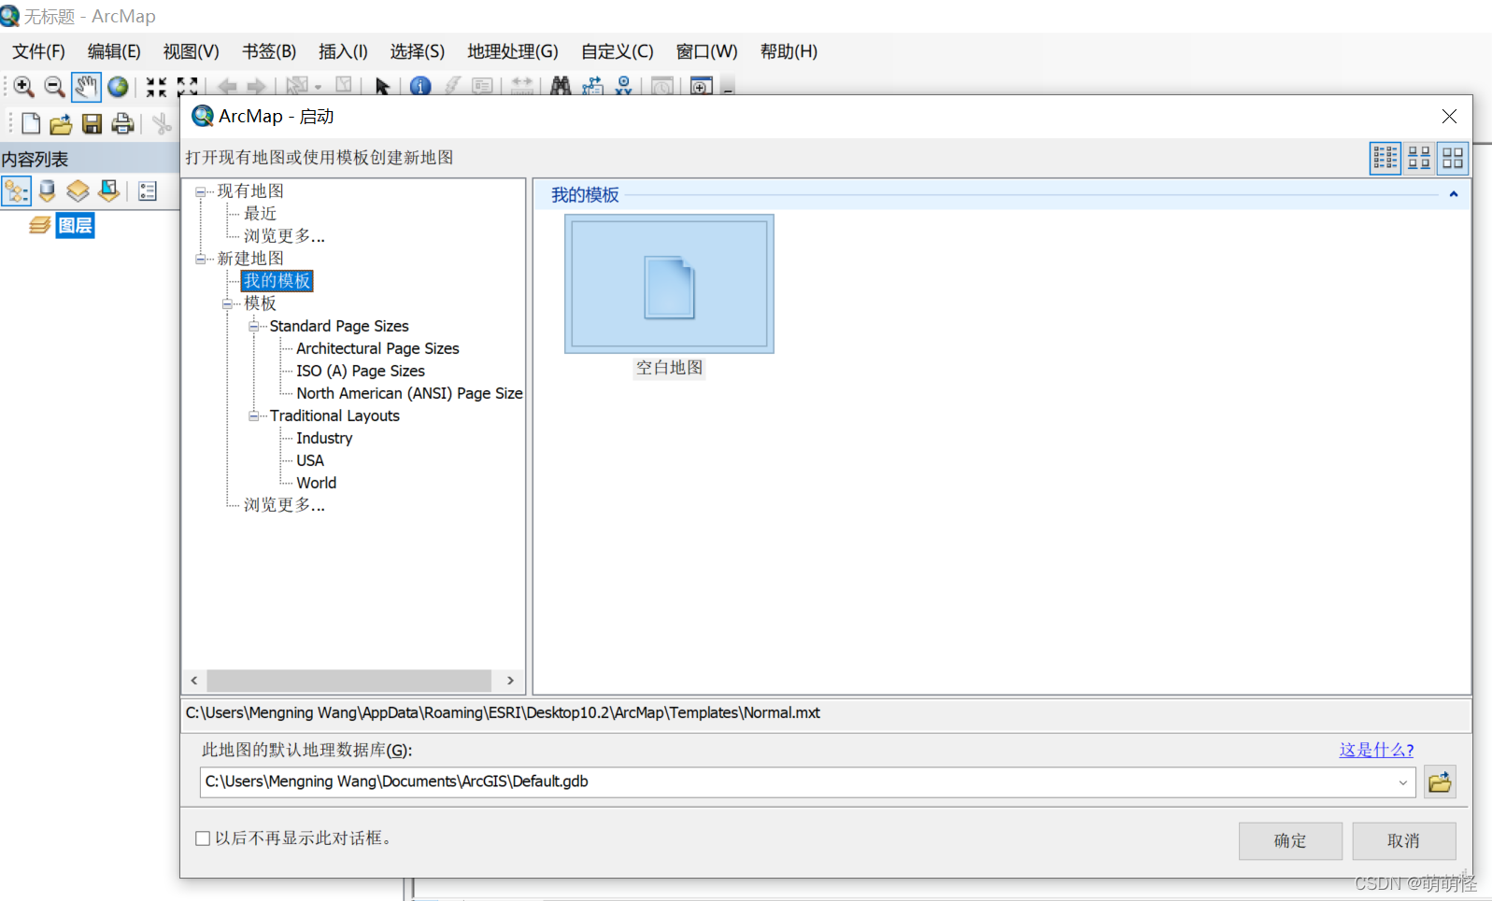Image resolution: width=1492 pixels, height=901 pixels.
Task: Switch dialog to large thumbnails view
Action: pyautogui.click(x=1453, y=158)
